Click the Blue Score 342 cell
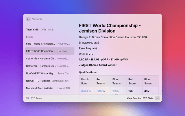 pos(147,91)
